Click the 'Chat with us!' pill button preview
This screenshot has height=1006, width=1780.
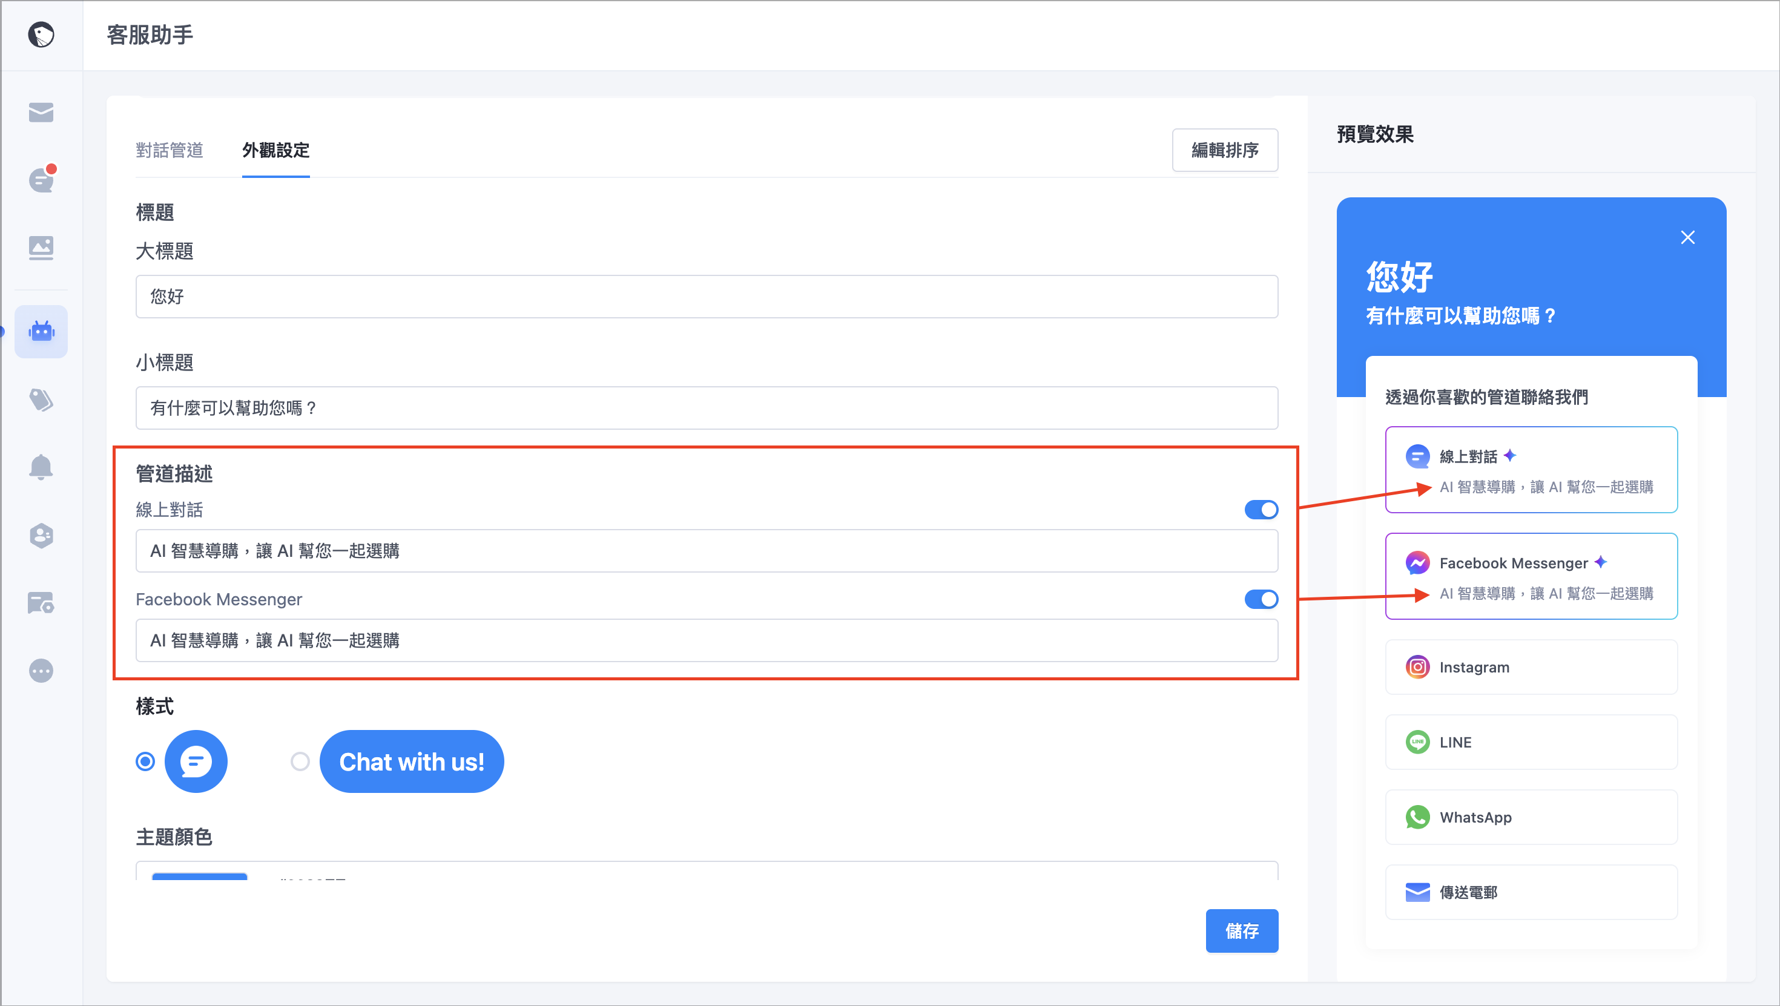tap(412, 761)
